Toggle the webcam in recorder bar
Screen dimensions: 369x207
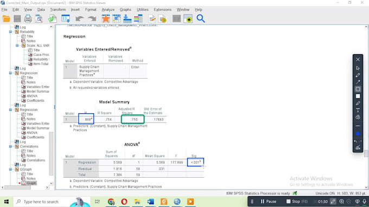pos(357,202)
